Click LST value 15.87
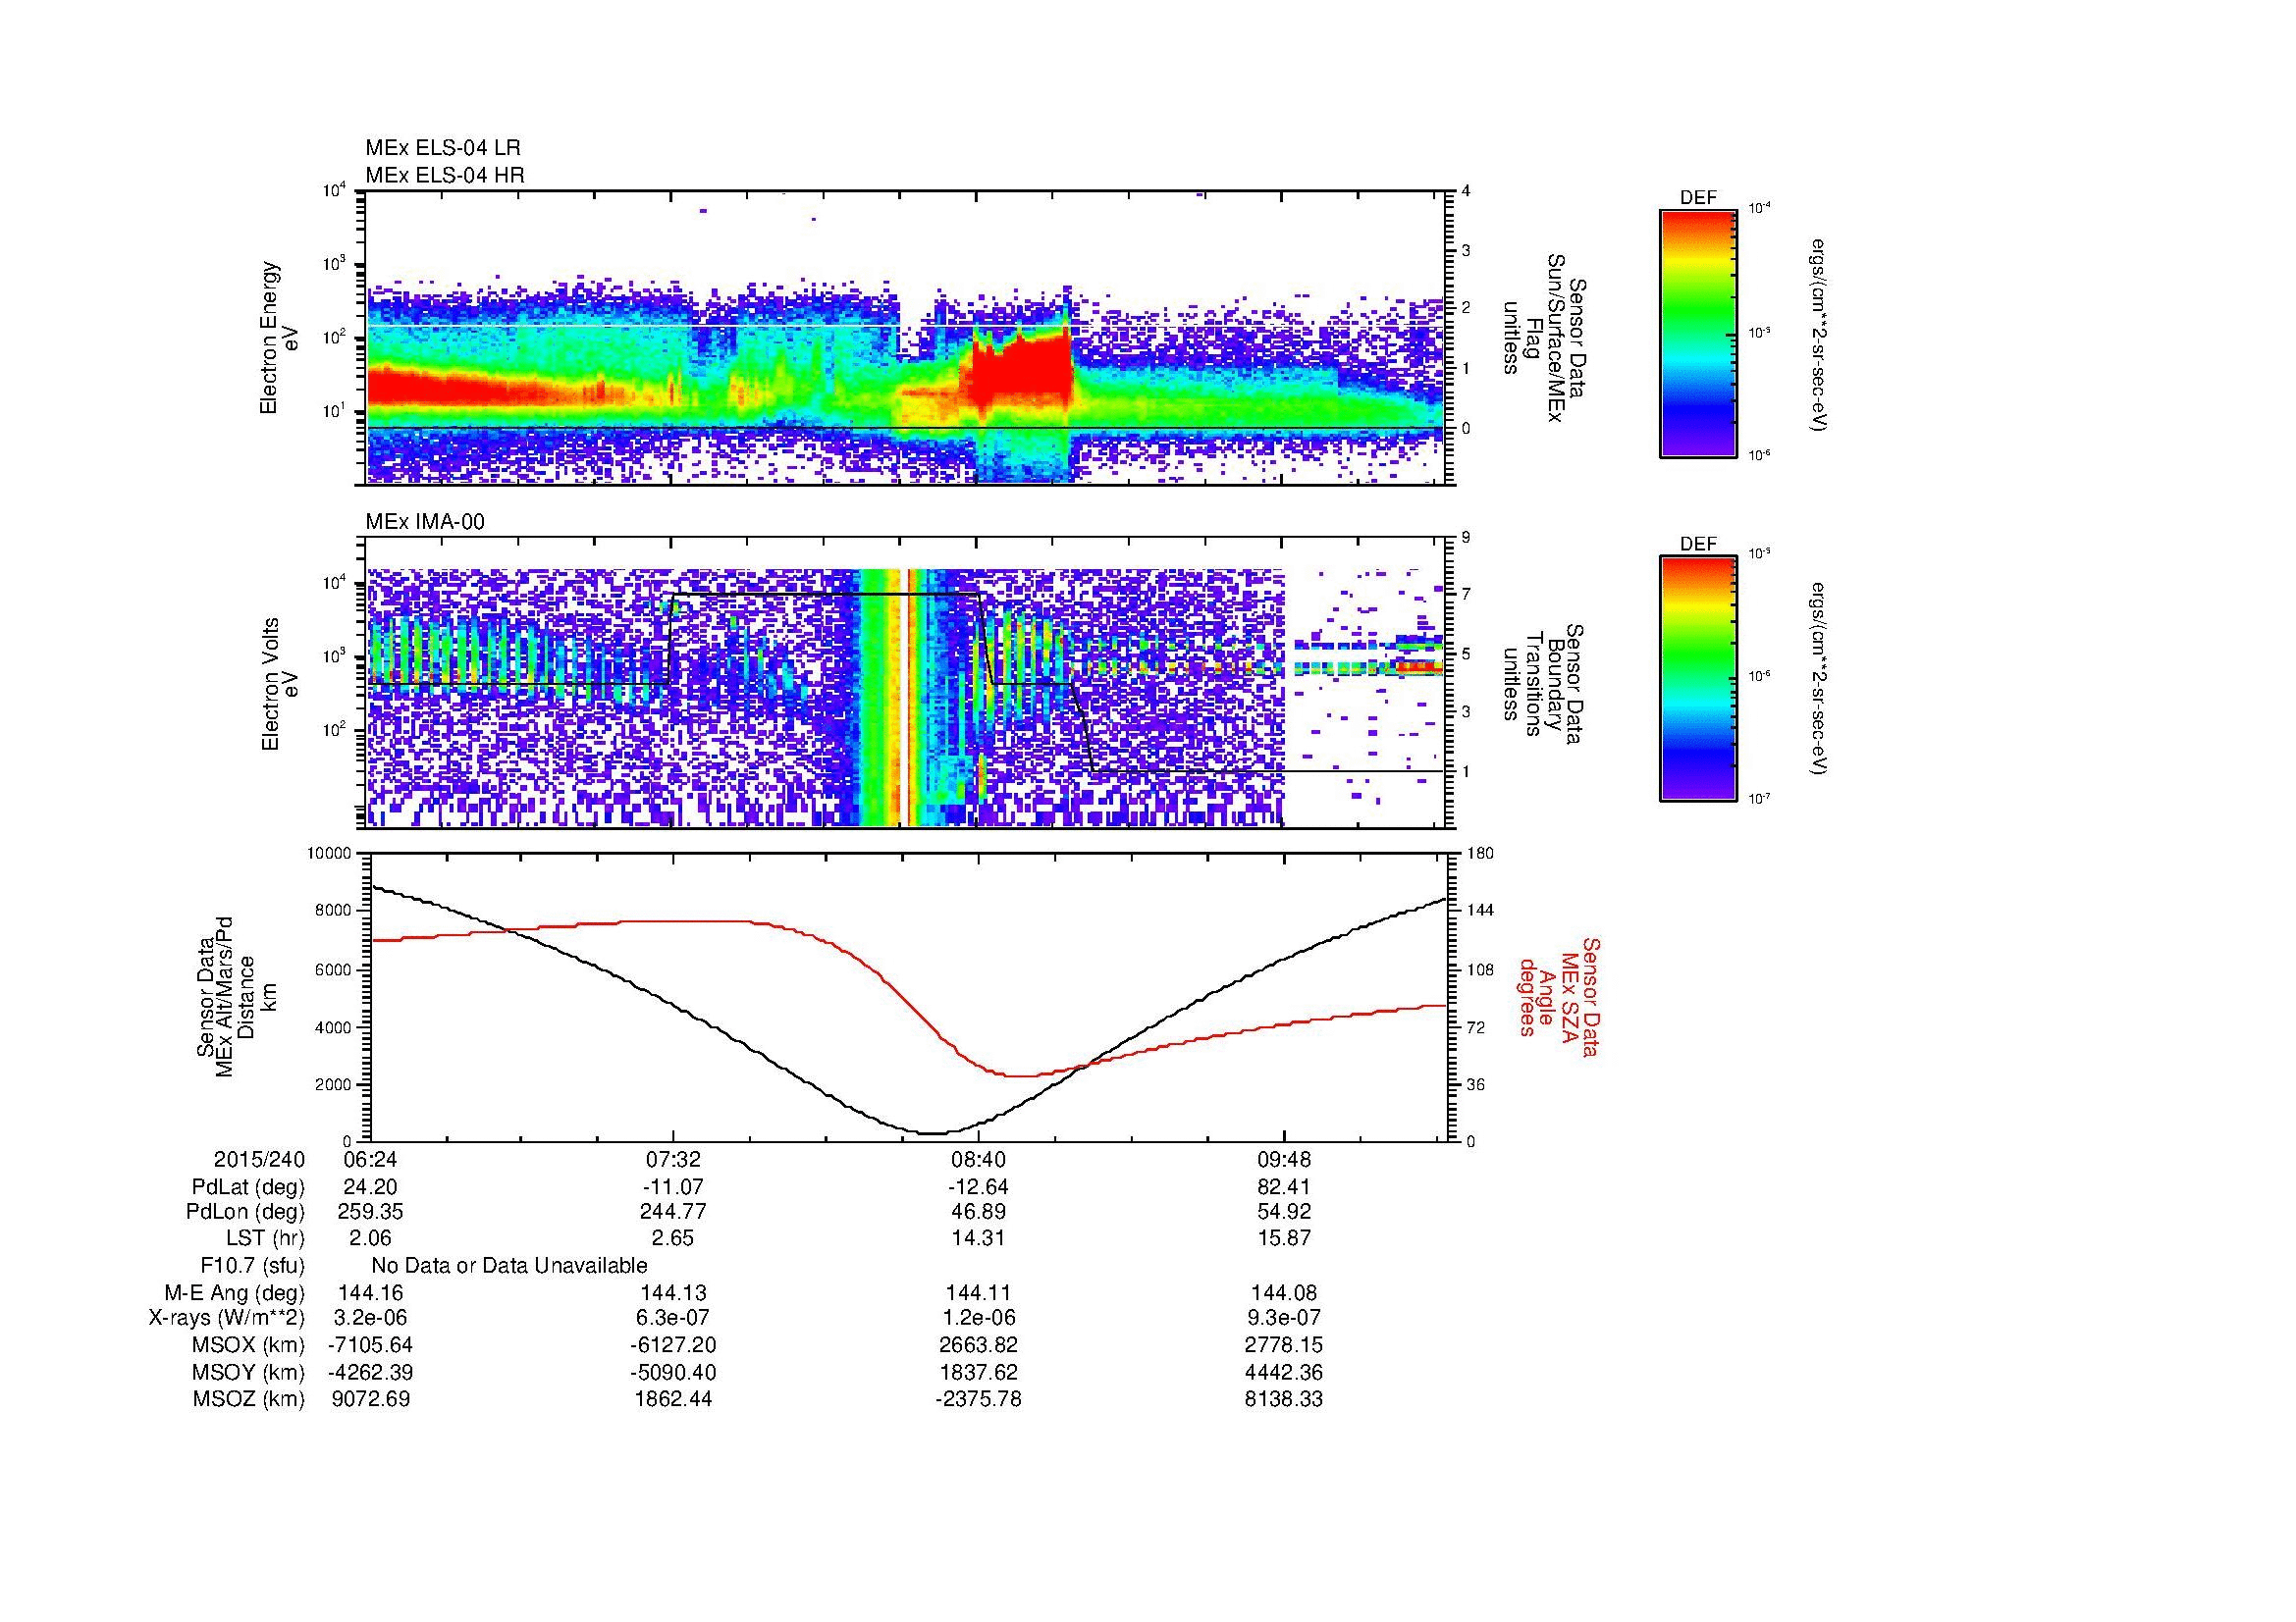2296x1622 pixels. coord(1283,1238)
